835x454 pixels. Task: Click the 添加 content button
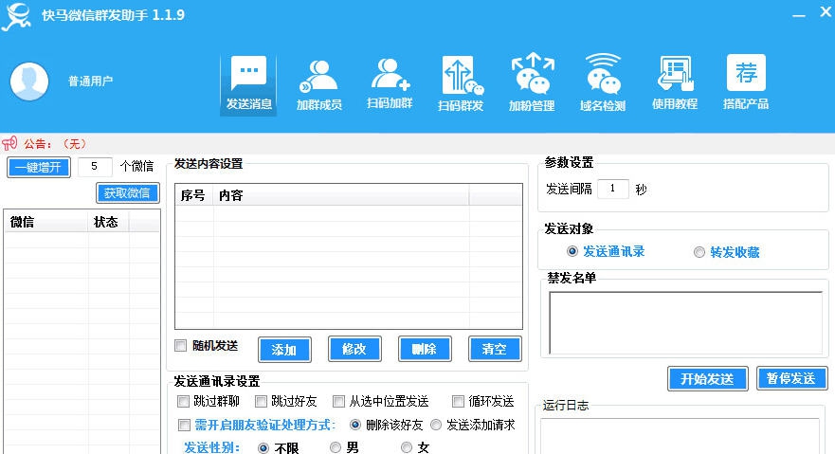click(x=284, y=350)
